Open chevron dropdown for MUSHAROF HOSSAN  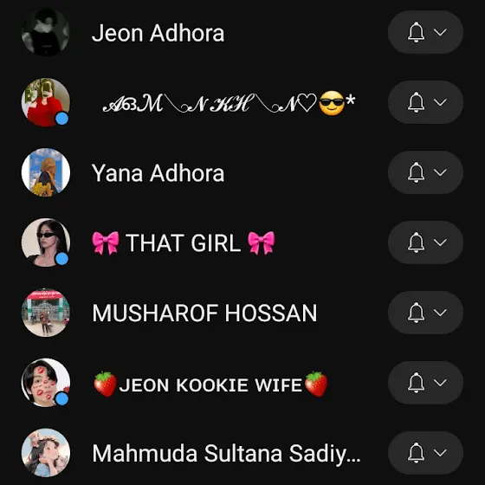coord(440,313)
